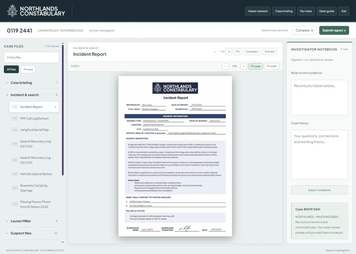Open the Desk guide
The width and height of the screenshot is (356, 254).
[326, 11]
